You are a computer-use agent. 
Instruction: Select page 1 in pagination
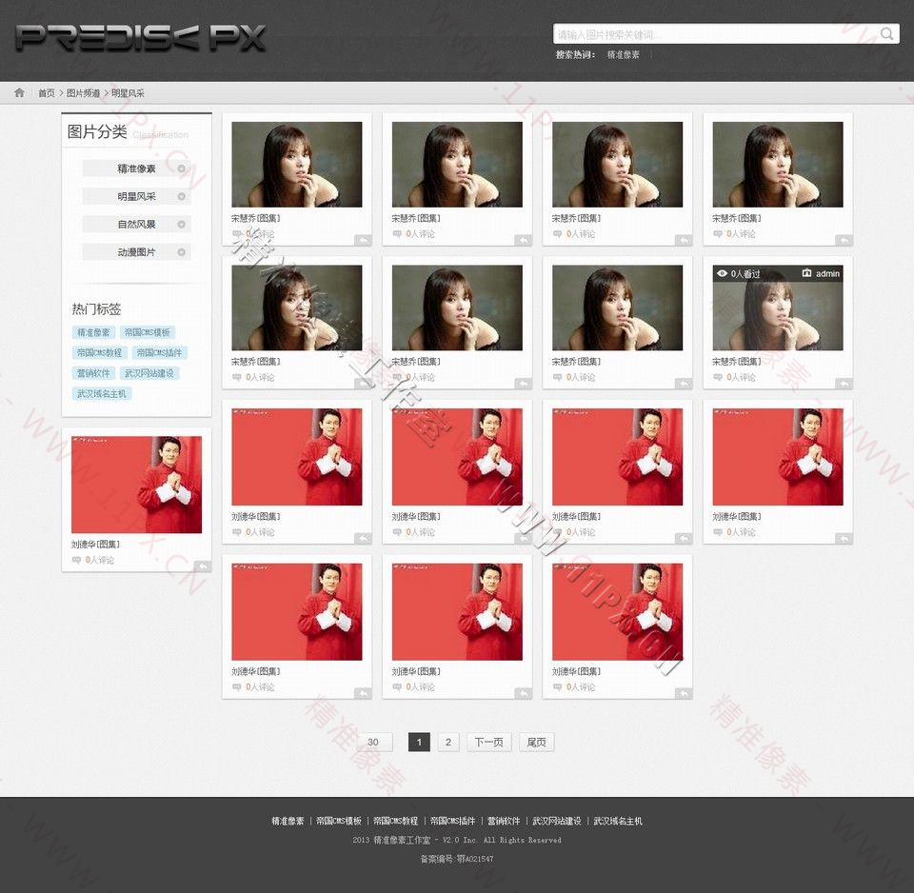pos(419,742)
